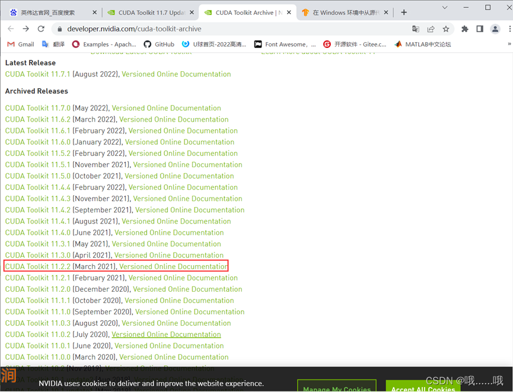Show more bookmarks overflow chevron

[x=509, y=44]
